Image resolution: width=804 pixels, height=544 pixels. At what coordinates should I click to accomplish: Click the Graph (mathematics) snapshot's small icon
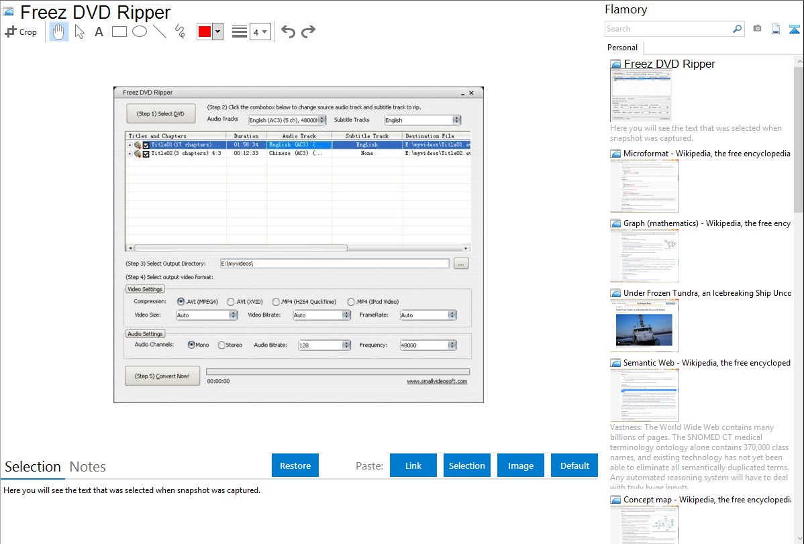coord(615,223)
